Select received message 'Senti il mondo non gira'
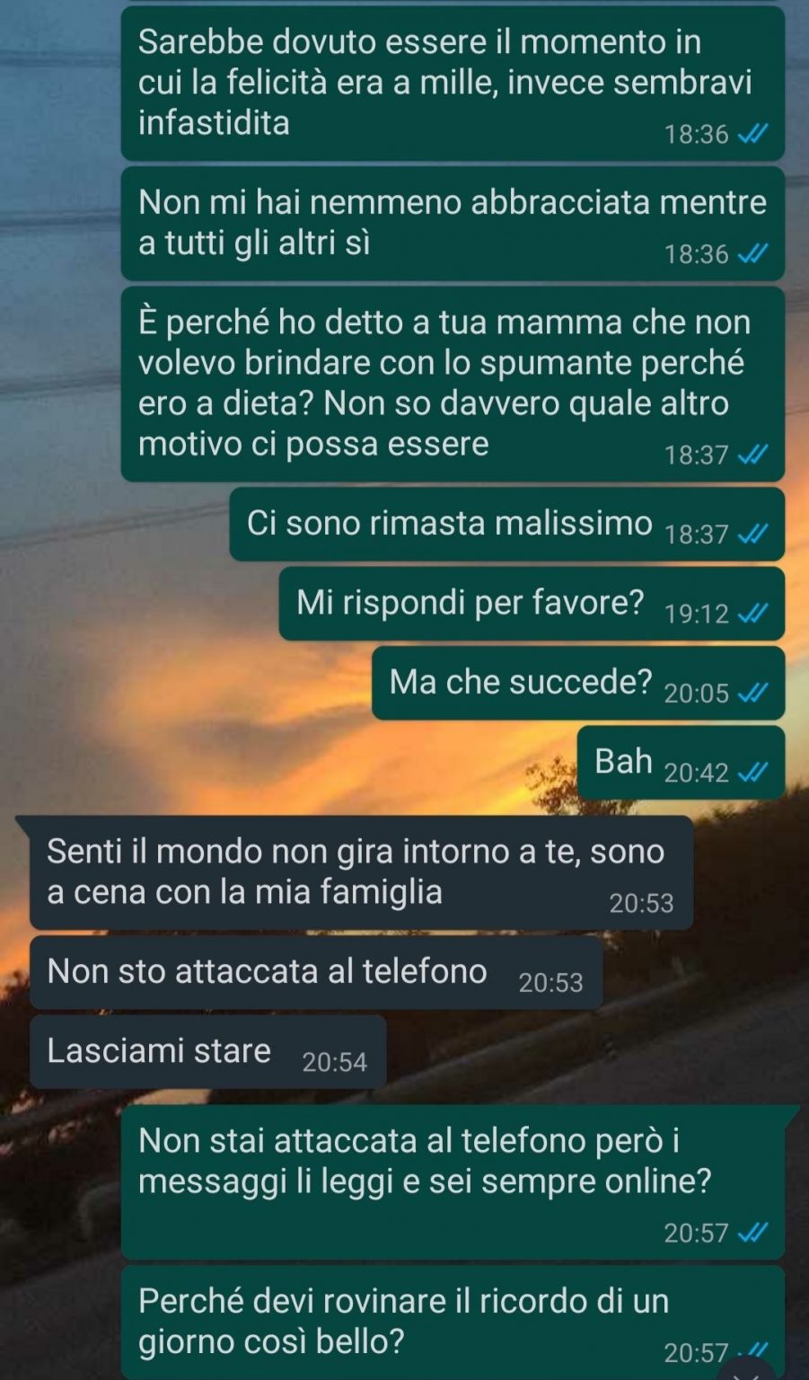The width and height of the screenshot is (809, 1380). pyautogui.click(x=361, y=872)
